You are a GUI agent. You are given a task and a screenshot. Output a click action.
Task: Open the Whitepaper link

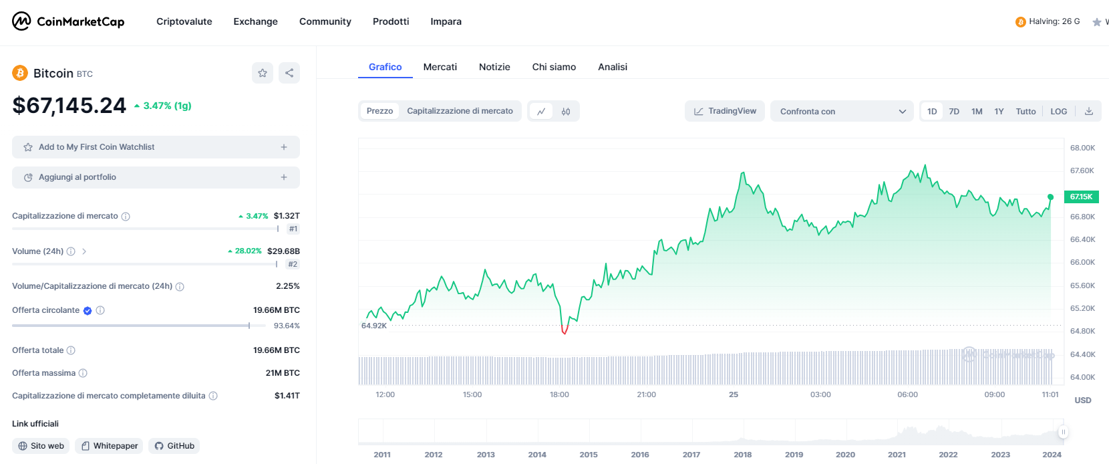(x=109, y=446)
